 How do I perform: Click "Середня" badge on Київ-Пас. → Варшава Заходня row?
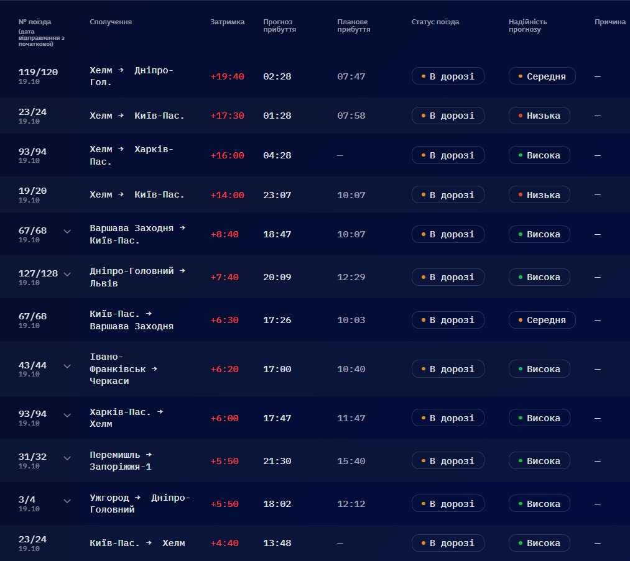coord(542,320)
